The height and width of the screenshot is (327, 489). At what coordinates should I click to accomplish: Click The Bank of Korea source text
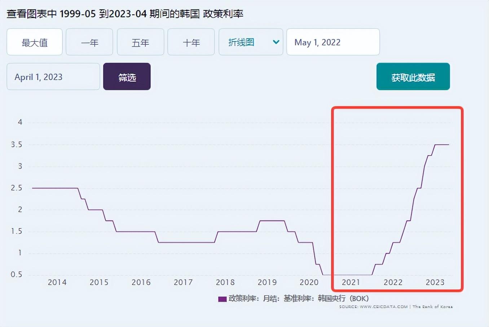(x=434, y=306)
